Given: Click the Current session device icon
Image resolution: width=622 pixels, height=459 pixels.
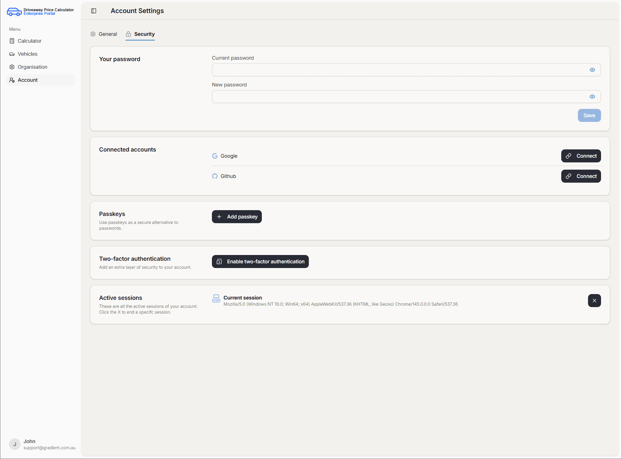Looking at the screenshot, I should 216,298.
